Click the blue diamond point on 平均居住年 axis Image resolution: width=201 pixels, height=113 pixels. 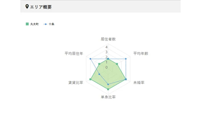90,59
